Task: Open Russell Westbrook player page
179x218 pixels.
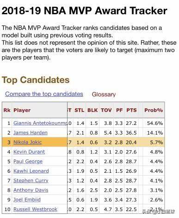Action: [x=35, y=209]
